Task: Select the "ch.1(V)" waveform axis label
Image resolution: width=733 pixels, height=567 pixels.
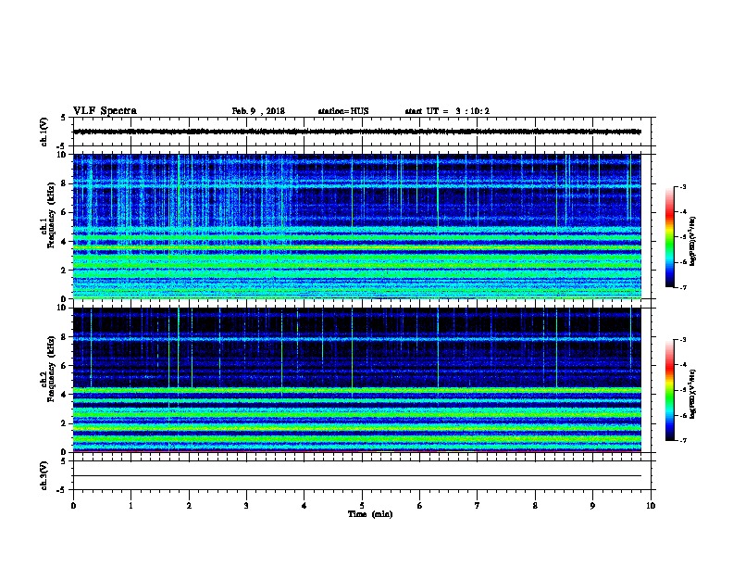Action: pyautogui.click(x=44, y=132)
